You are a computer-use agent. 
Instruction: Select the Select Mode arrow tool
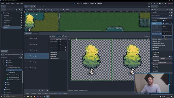25,10
